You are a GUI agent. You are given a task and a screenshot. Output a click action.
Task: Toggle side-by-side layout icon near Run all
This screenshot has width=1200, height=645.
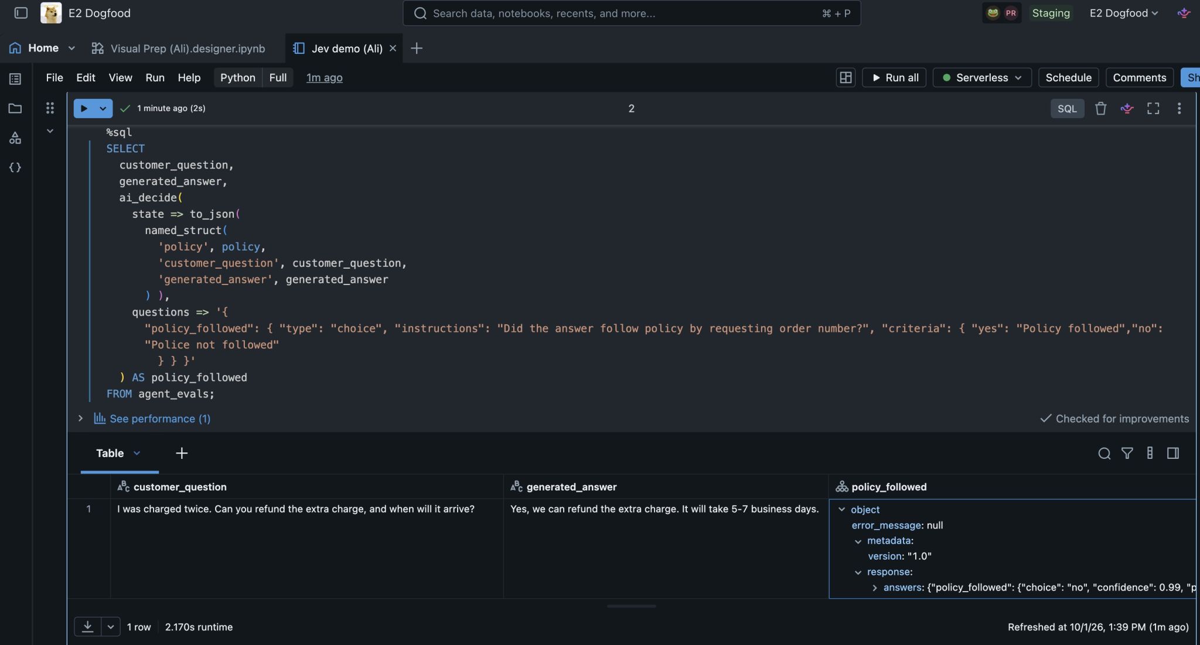[x=846, y=77]
